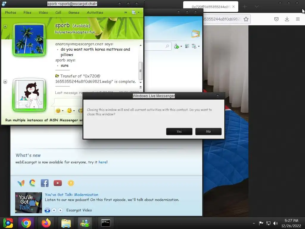Click the Firefox address bar URL
Viewport: 305px width, 229px height.
point(222,19)
